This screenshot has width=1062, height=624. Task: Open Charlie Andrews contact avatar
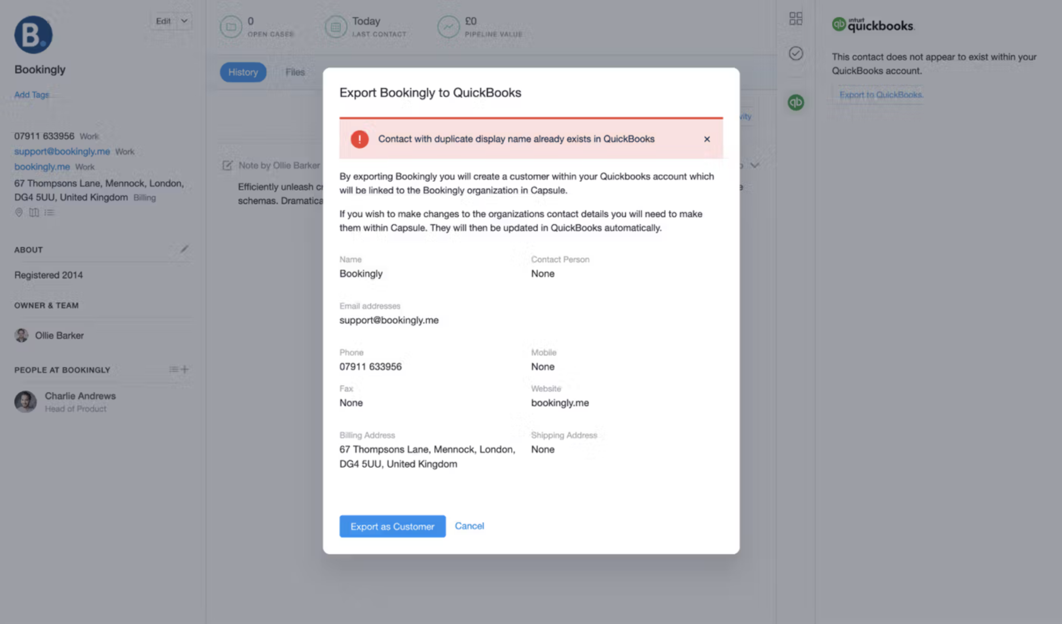(26, 402)
